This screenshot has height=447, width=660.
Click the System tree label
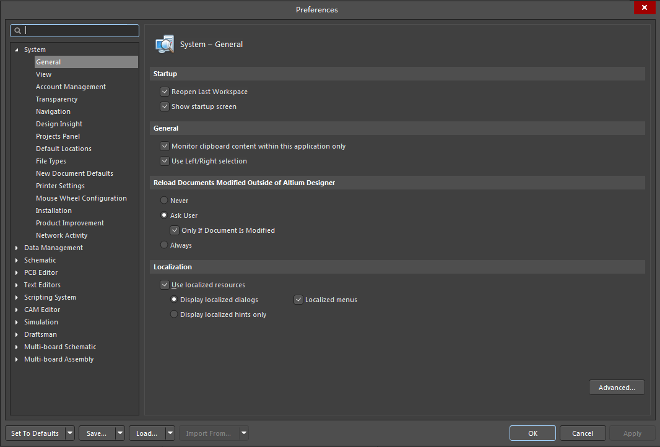tap(35, 50)
